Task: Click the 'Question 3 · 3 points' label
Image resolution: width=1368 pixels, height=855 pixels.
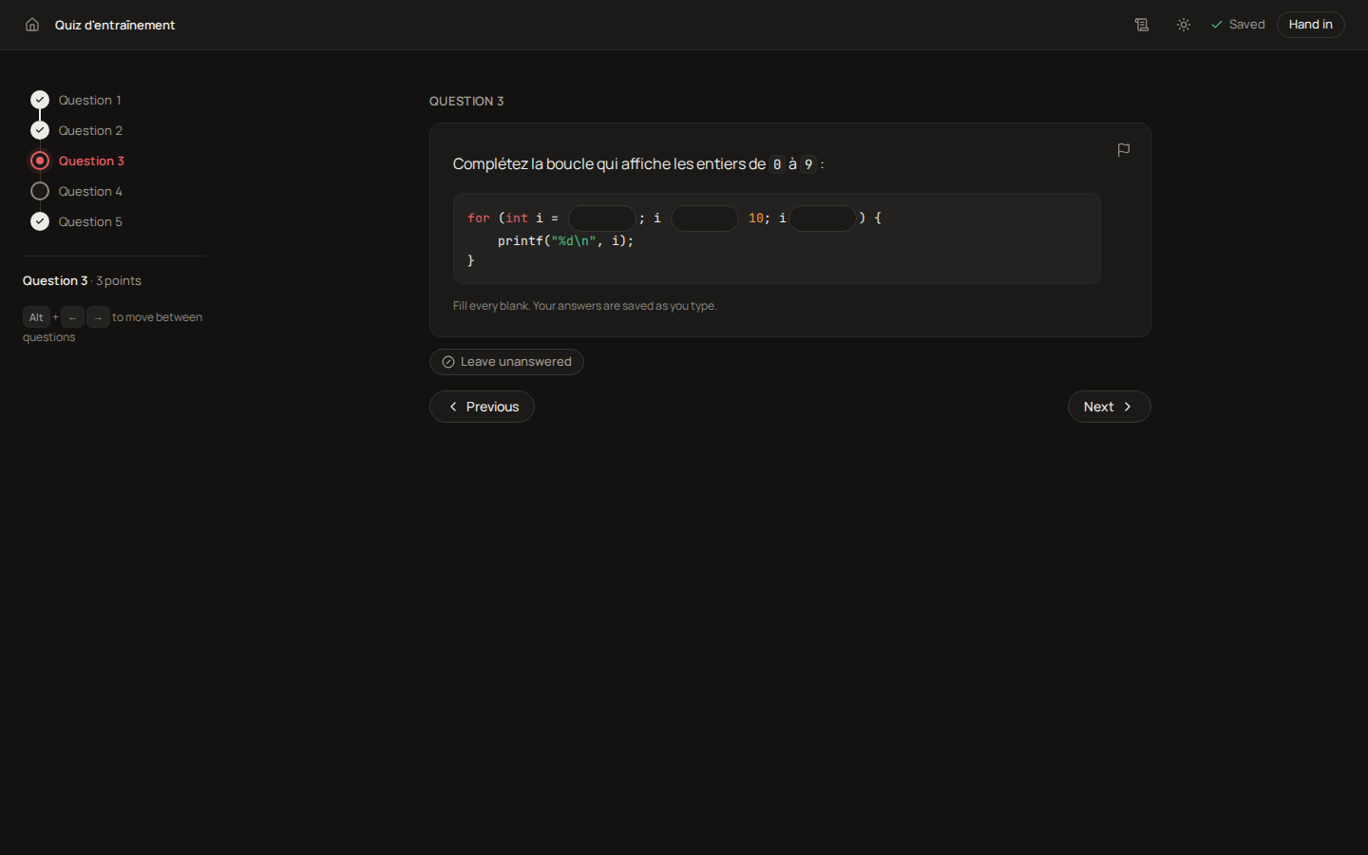Action: (x=82, y=281)
